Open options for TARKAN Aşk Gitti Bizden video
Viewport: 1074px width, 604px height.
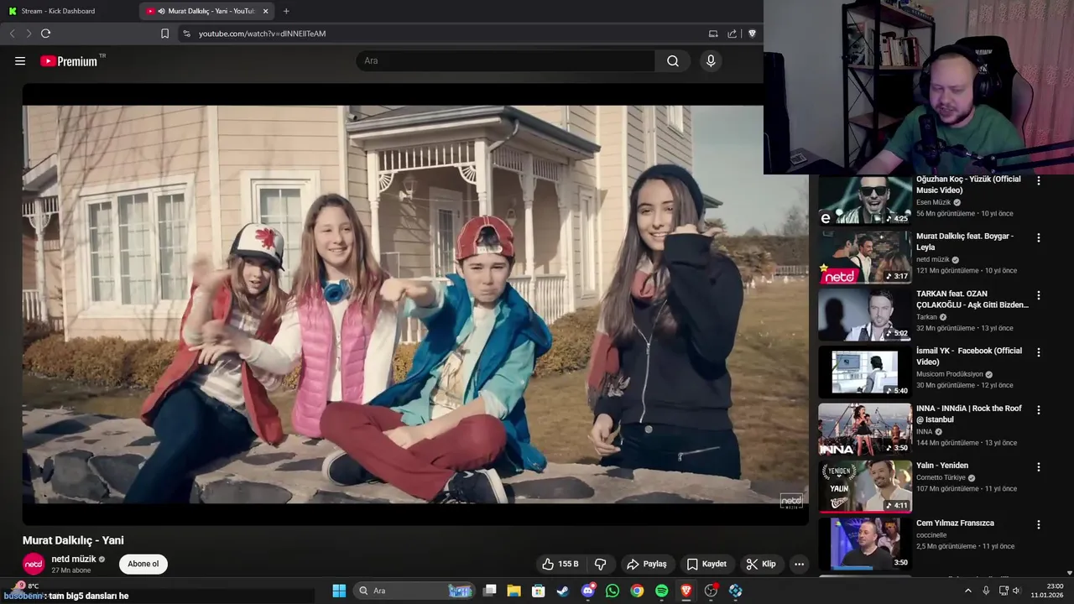click(x=1038, y=295)
